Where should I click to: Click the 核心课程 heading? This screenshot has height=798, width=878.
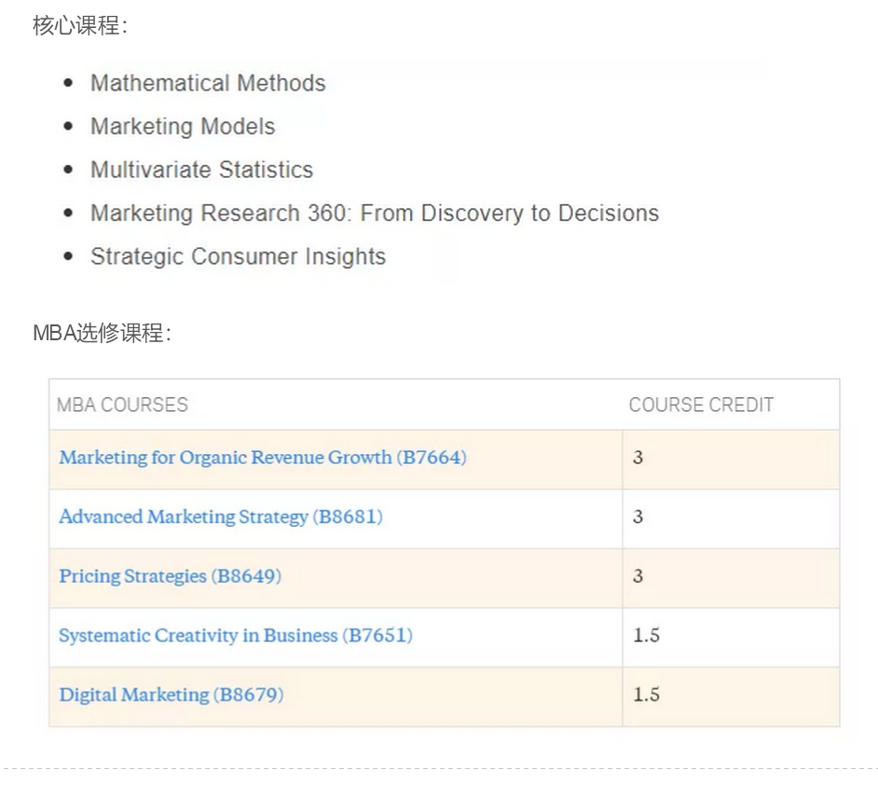pyautogui.click(x=78, y=26)
